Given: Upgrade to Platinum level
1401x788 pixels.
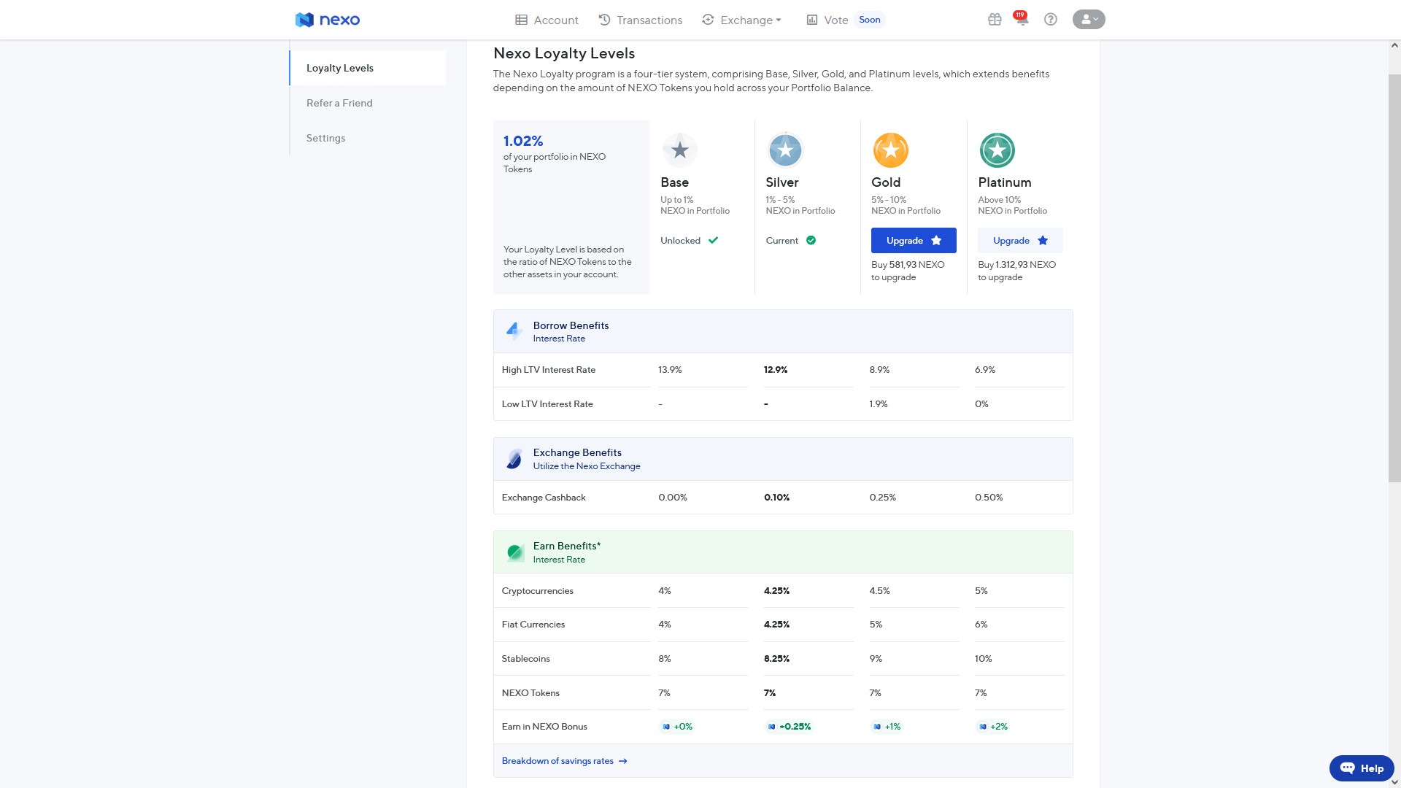Looking at the screenshot, I should (x=1020, y=241).
